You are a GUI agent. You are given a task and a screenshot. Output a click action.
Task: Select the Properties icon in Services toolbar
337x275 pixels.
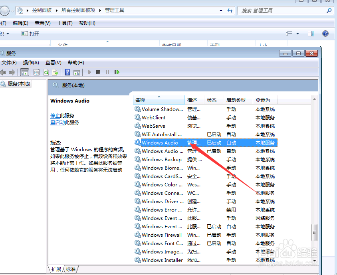pyautogui.click(x=36, y=72)
